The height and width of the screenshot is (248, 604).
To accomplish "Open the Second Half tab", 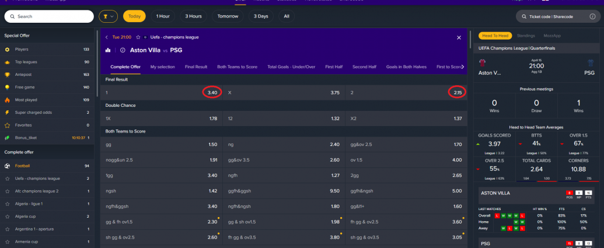I will (364, 67).
